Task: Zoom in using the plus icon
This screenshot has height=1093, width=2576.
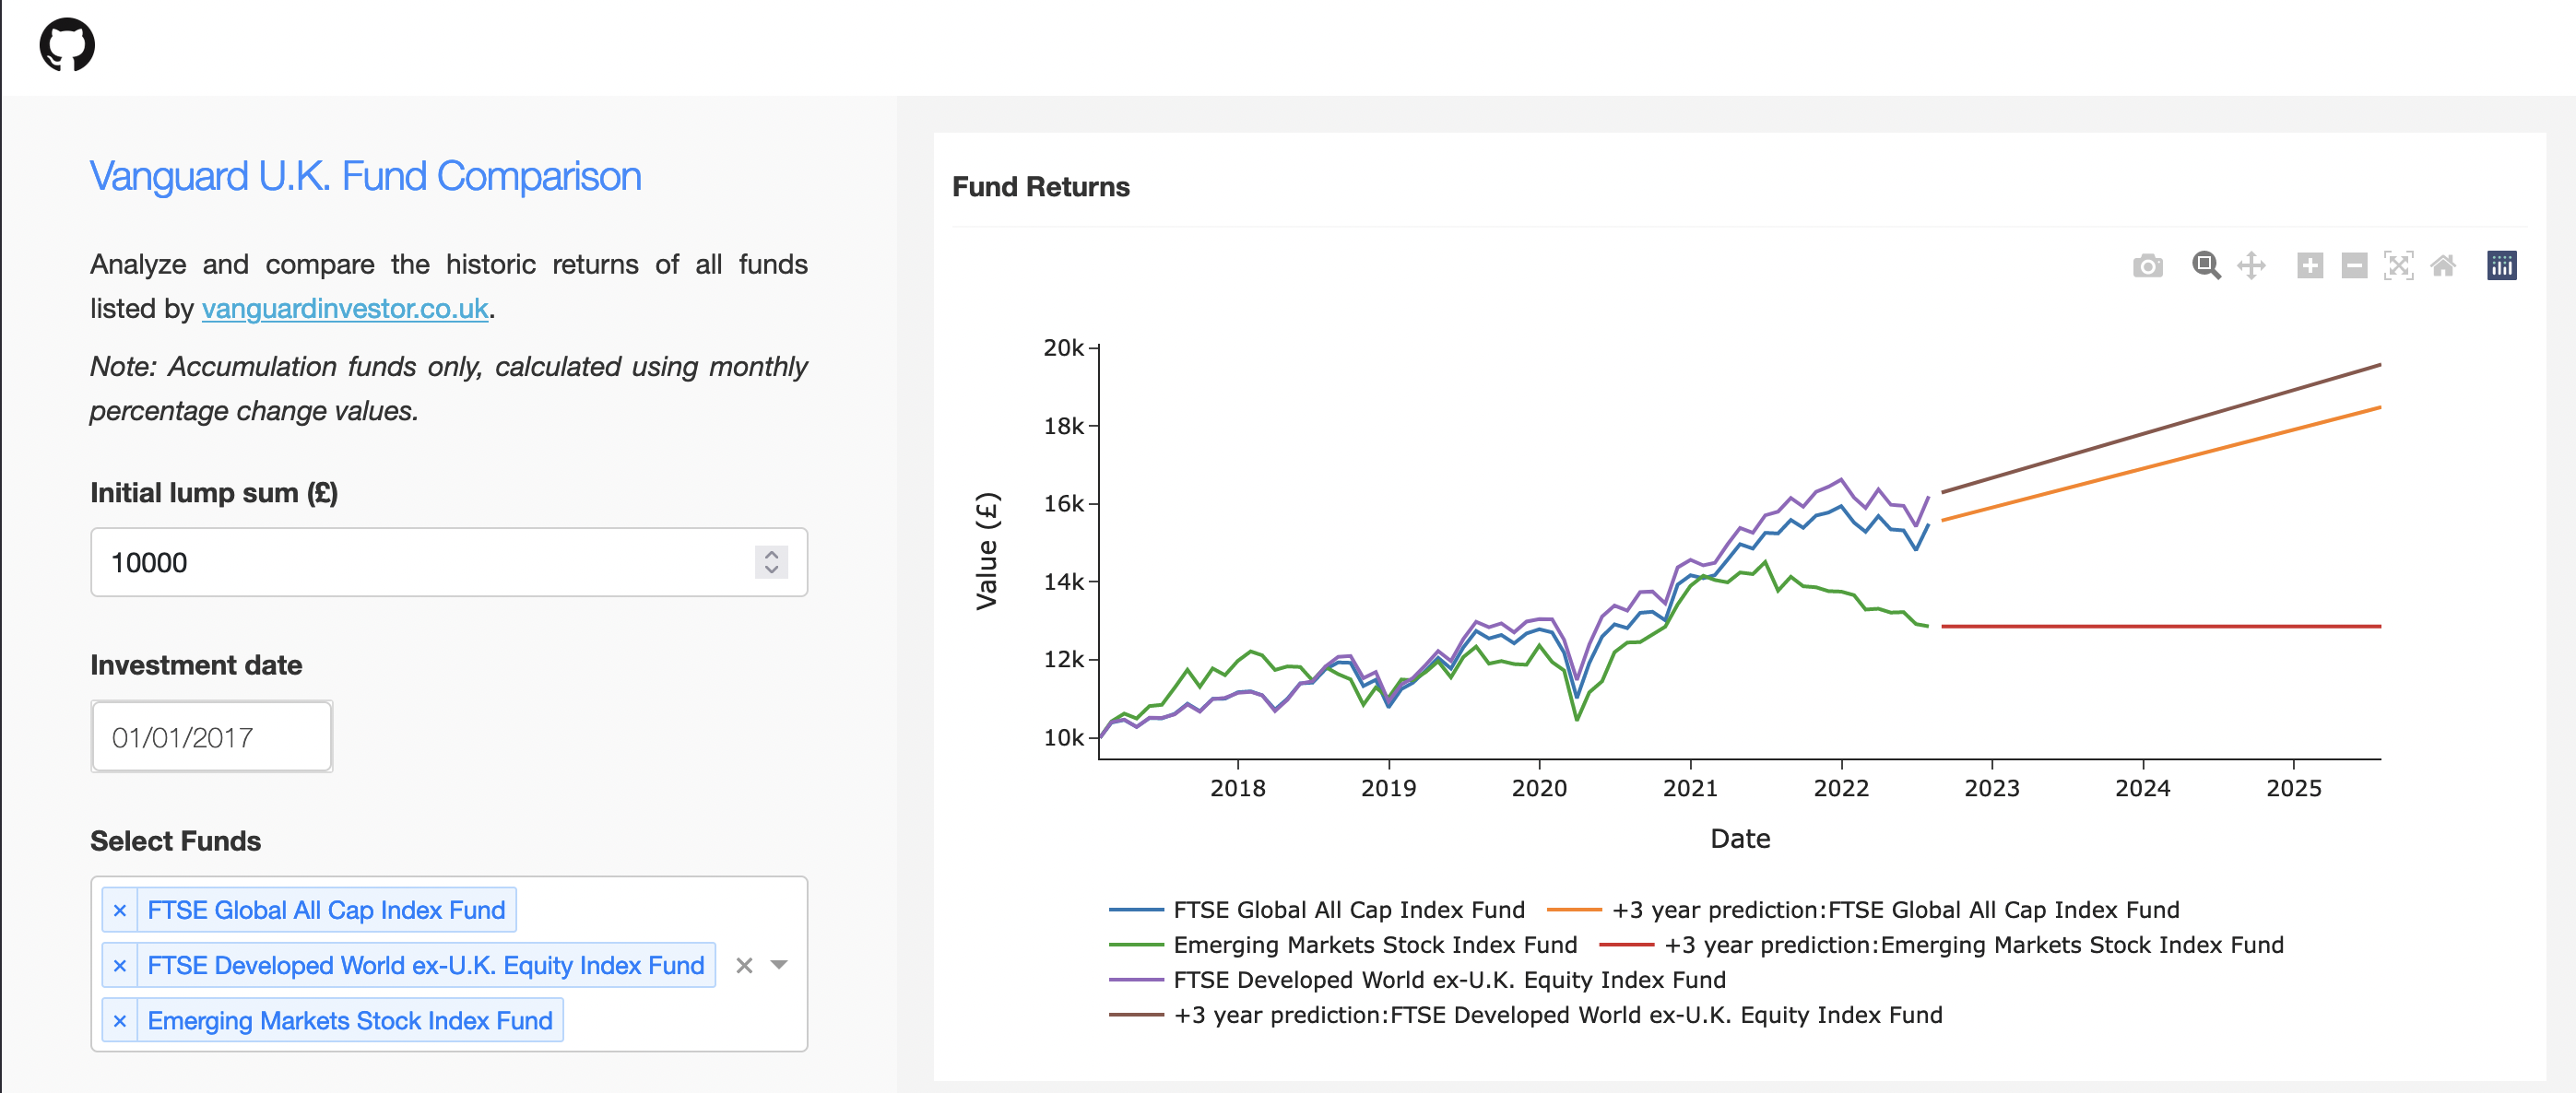Action: 2311,266
